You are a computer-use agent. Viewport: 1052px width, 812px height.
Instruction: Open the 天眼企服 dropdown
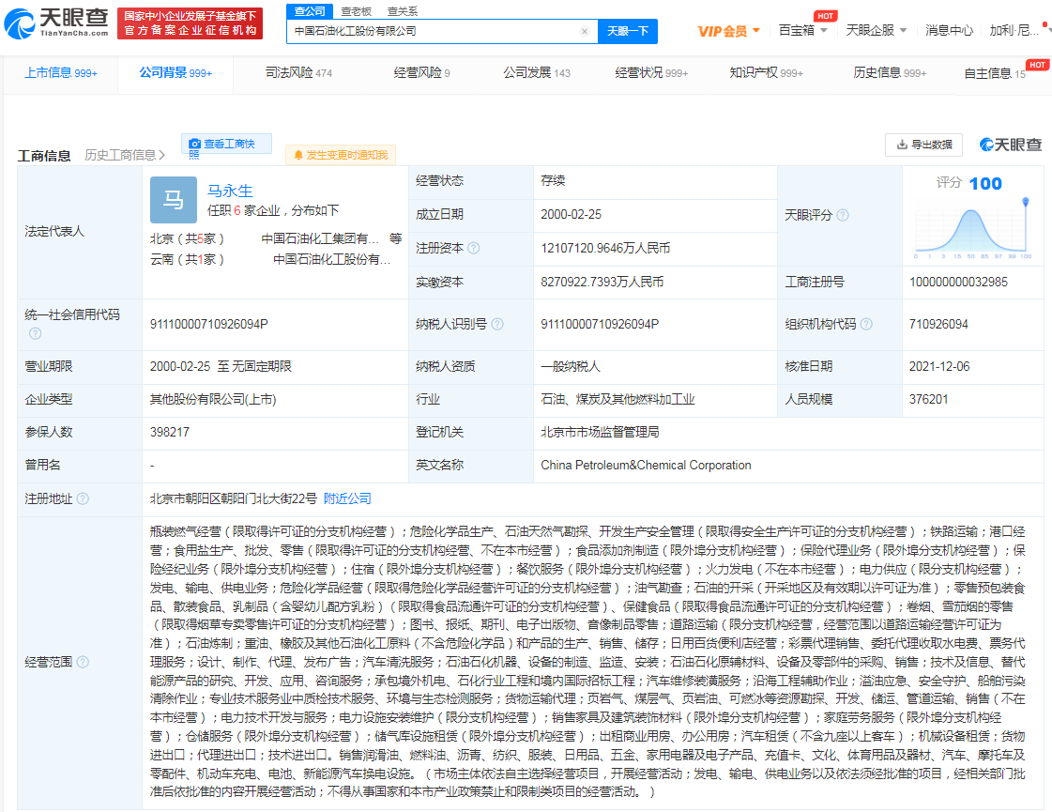click(x=877, y=30)
